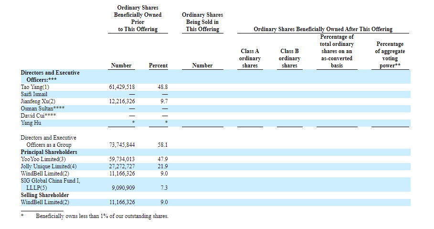Select the Principal Shareholders section heading
Viewport: 434px width, 229px height.
pyautogui.click(x=49, y=152)
